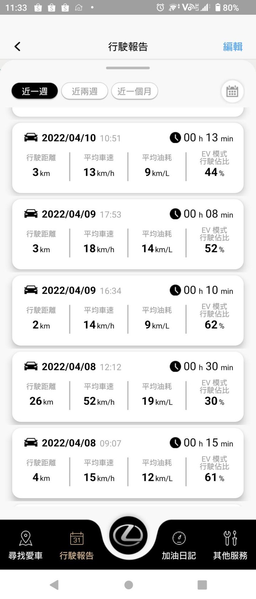Tap Android recent apps square button

point(202,584)
